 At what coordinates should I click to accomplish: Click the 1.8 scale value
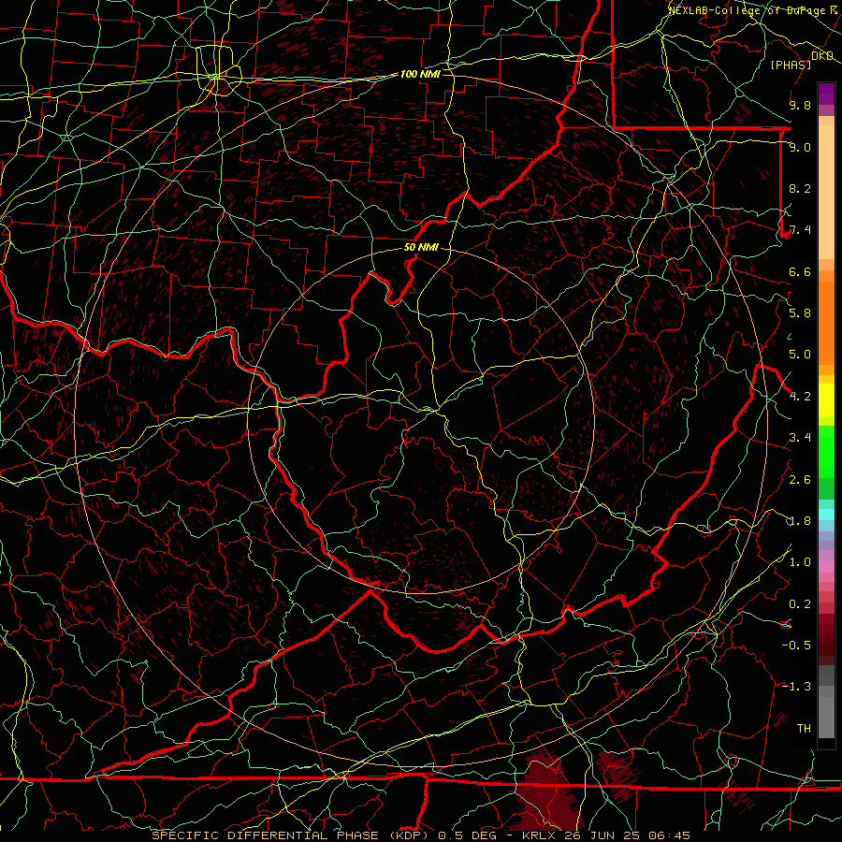coord(800,521)
